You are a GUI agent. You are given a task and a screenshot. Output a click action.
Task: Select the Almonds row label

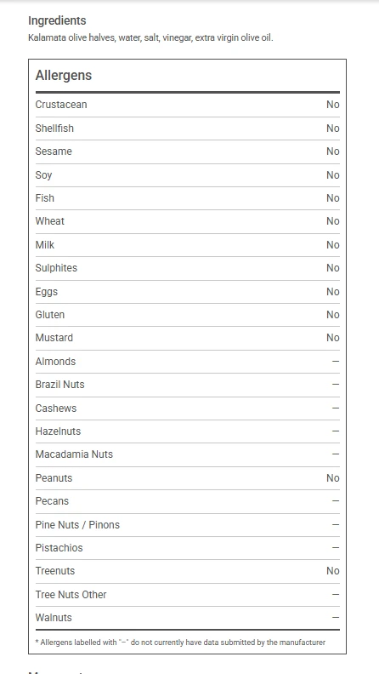(x=55, y=362)
